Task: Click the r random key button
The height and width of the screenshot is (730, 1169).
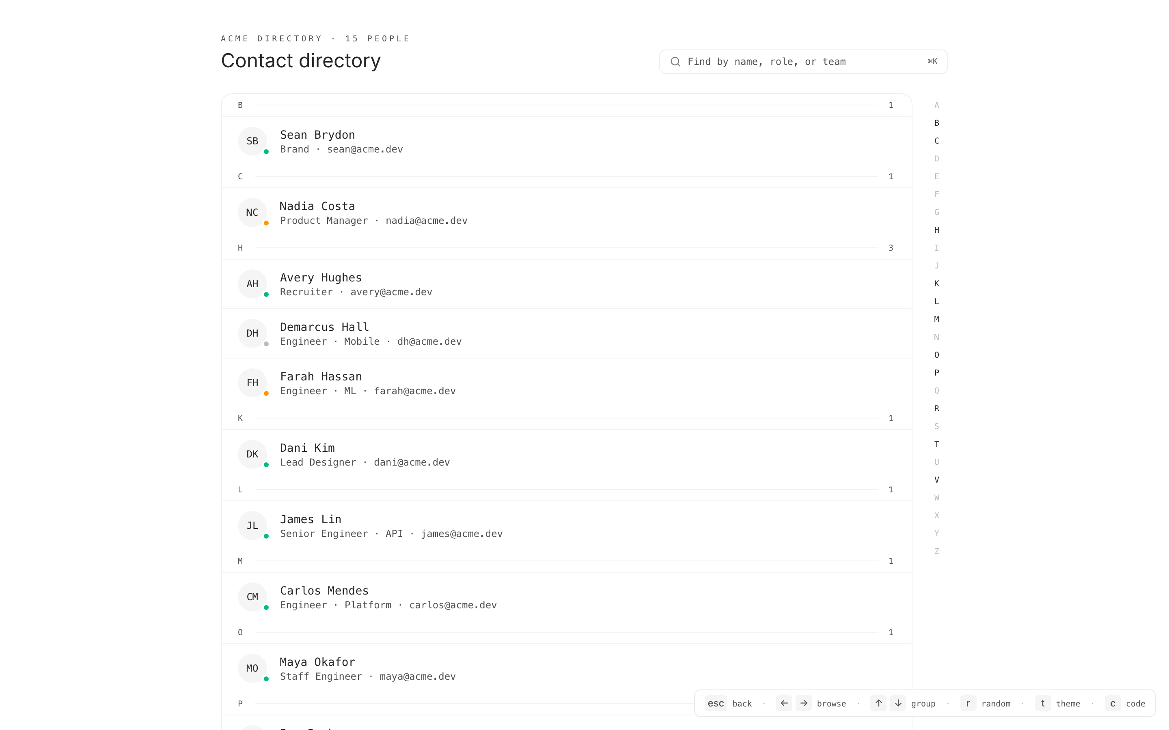Action: [968, 704]
